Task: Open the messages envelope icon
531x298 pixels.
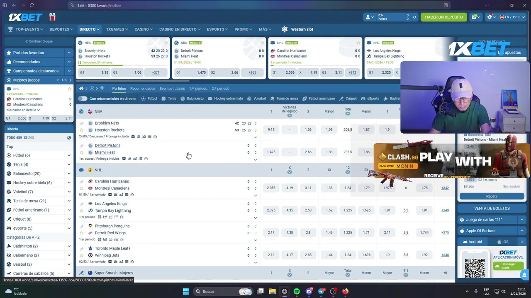Action: tap(476, 17)
